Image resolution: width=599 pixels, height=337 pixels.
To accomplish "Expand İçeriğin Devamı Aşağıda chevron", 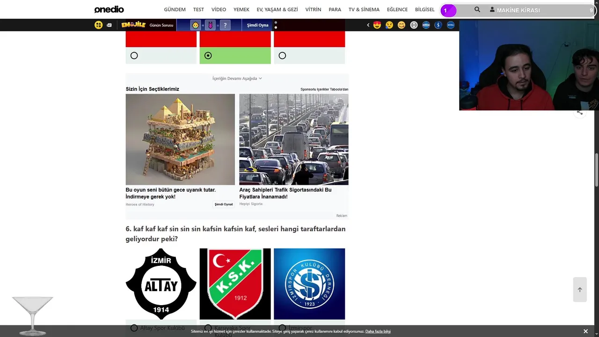I will [x=260, y=79].
